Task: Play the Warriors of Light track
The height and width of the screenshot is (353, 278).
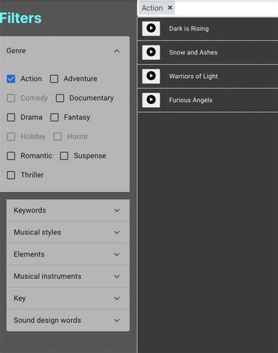Action: tap(151, 76)
